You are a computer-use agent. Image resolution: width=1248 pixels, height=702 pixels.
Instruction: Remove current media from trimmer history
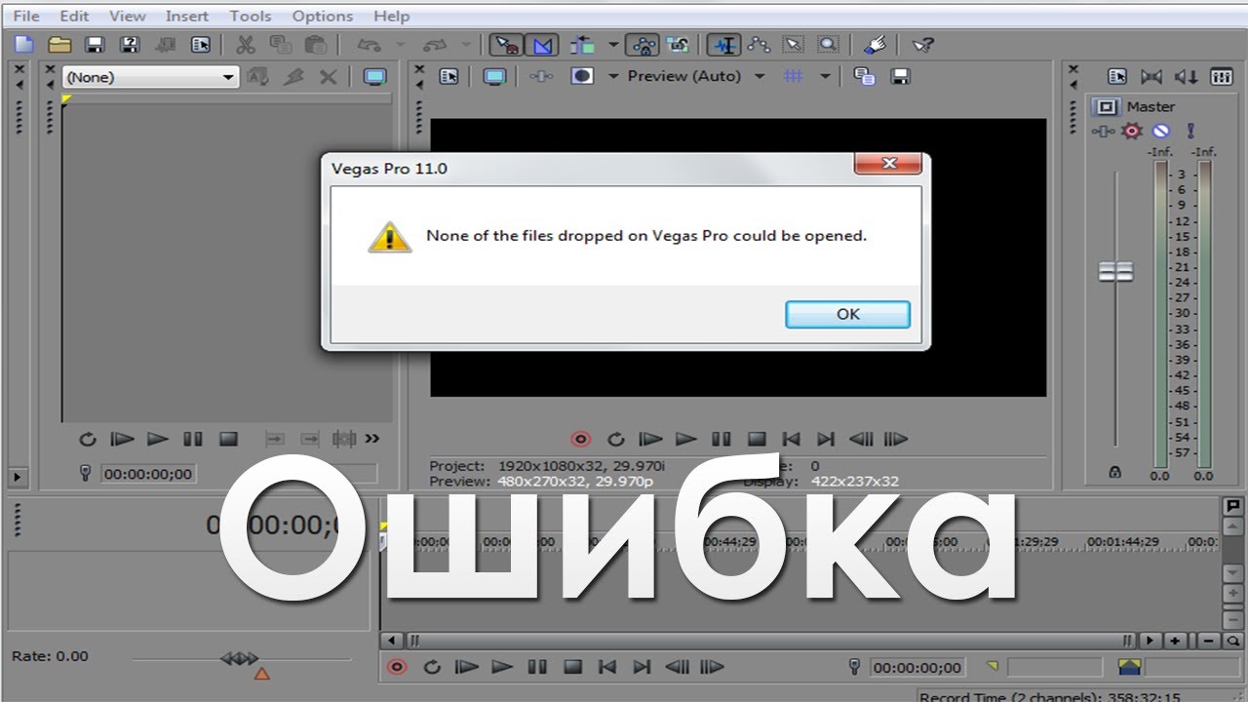pyautogui.click(x=329, y=76)
